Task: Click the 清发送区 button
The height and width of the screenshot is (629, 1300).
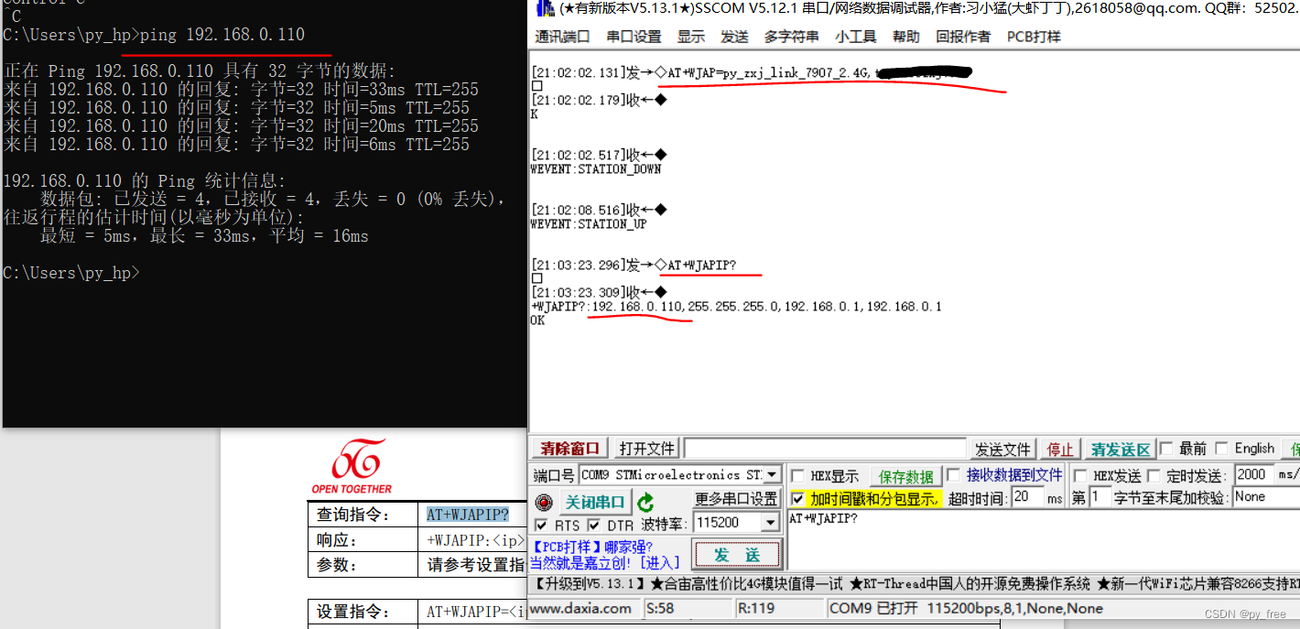Action: click(1121, 450)
